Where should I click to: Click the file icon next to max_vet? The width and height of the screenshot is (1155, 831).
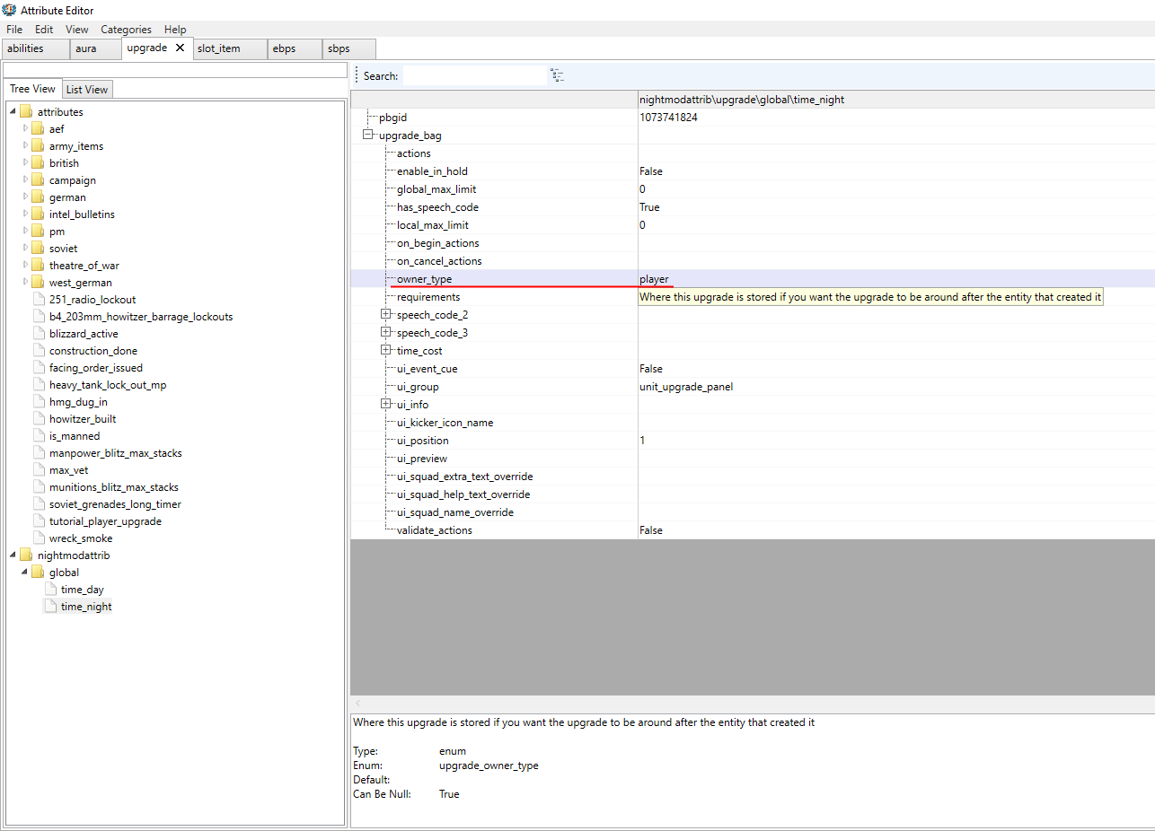pyautogui.click(x=39, y=470)
